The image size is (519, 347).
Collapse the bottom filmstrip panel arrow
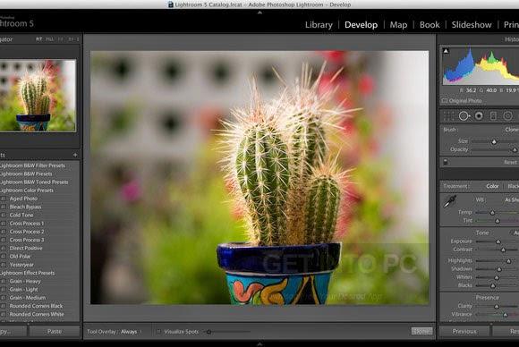(259, 344)
